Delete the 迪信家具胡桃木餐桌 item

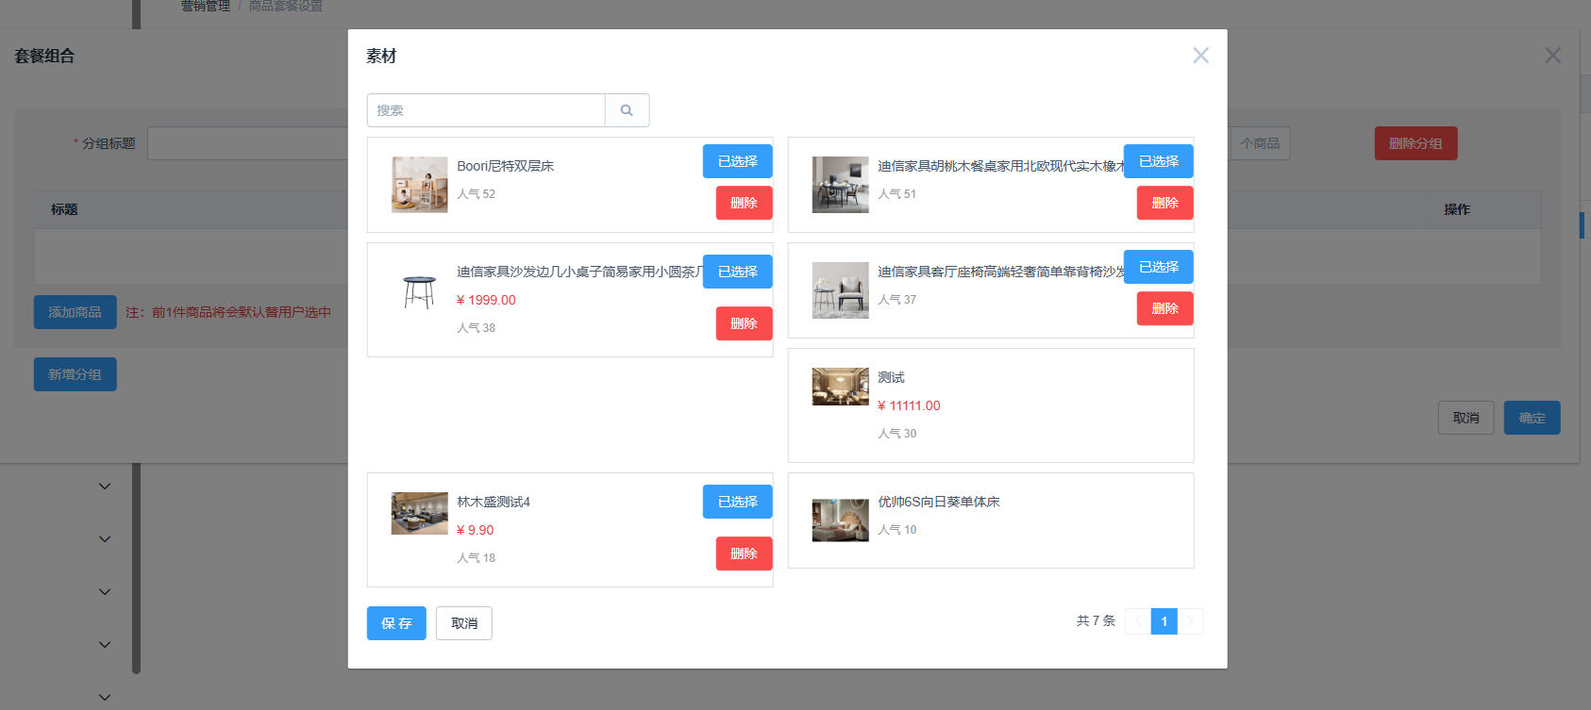[x=1164, y=203]
